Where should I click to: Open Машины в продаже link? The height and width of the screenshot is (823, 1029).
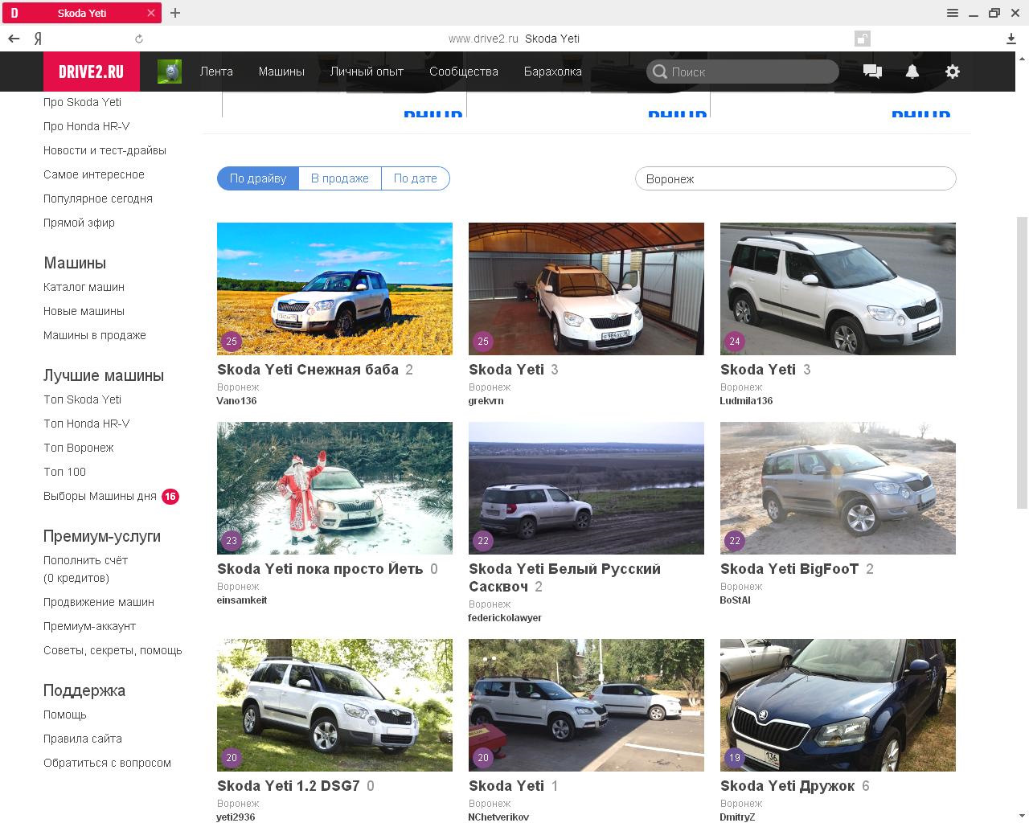pos(95,335)
